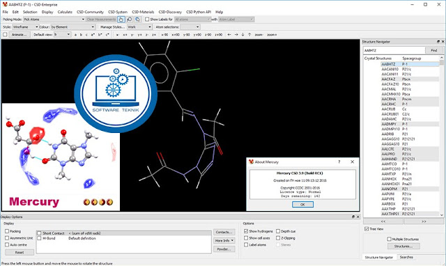Click the Animate button
This screenshot has width=446, height=266.
[x=19, y=34]
